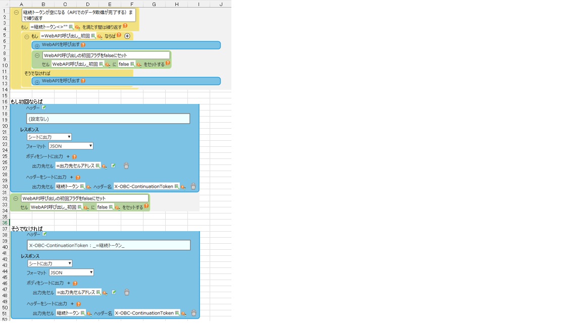Click the (設定なし) header field
Image resolution: width=582 pixels, height=327 pixels.
click(x=108, y=119)
